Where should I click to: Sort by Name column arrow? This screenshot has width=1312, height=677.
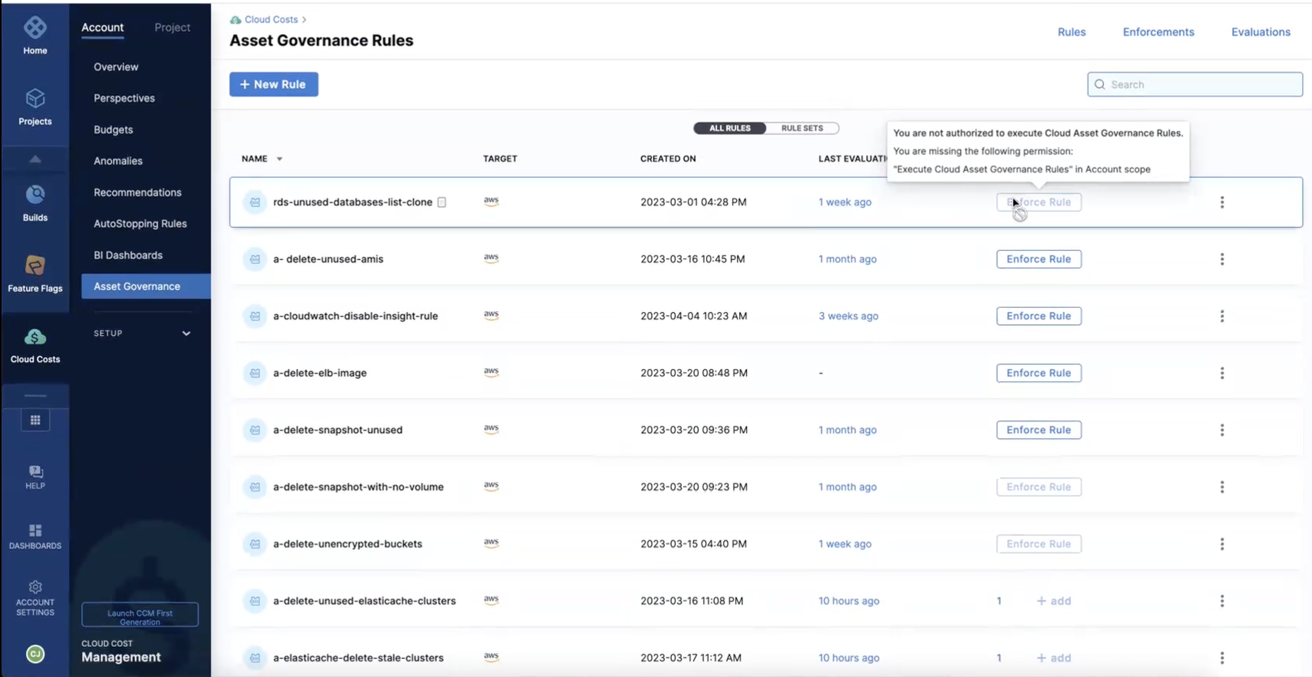[279, 159]
